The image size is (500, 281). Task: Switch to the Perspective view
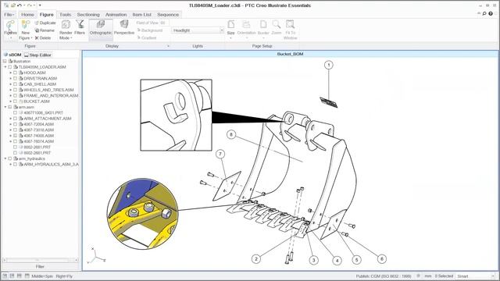[x=124, y=27]
